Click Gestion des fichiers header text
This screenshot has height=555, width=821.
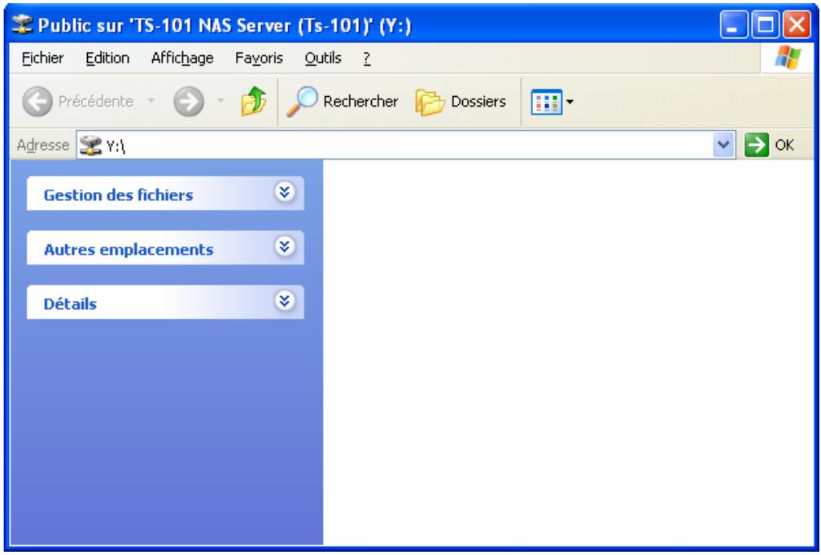118,195
